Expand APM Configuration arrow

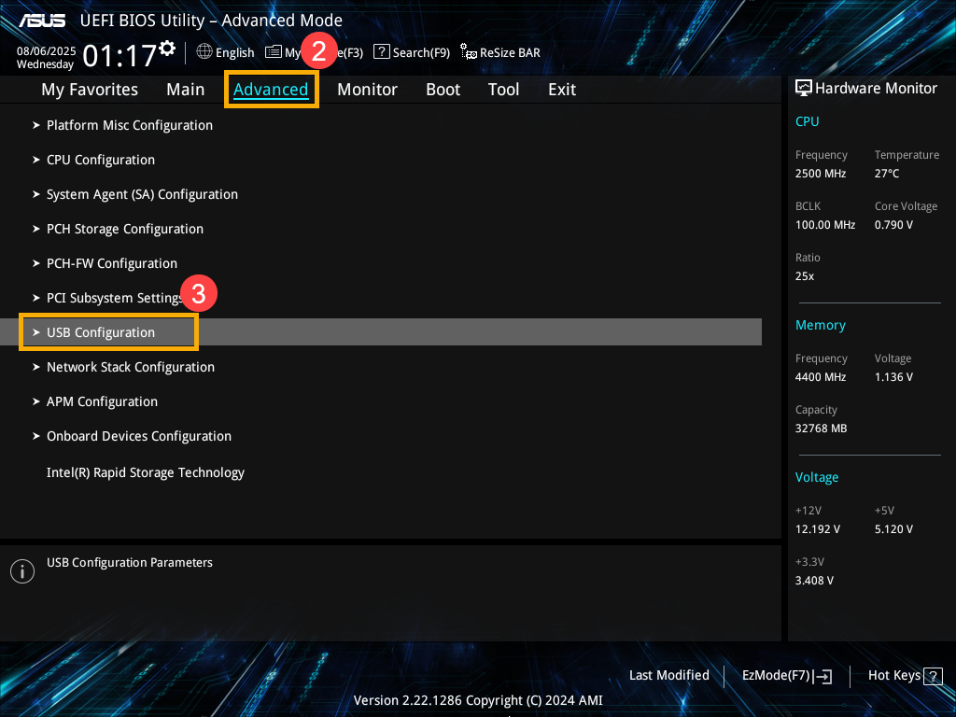click(36, 401)
